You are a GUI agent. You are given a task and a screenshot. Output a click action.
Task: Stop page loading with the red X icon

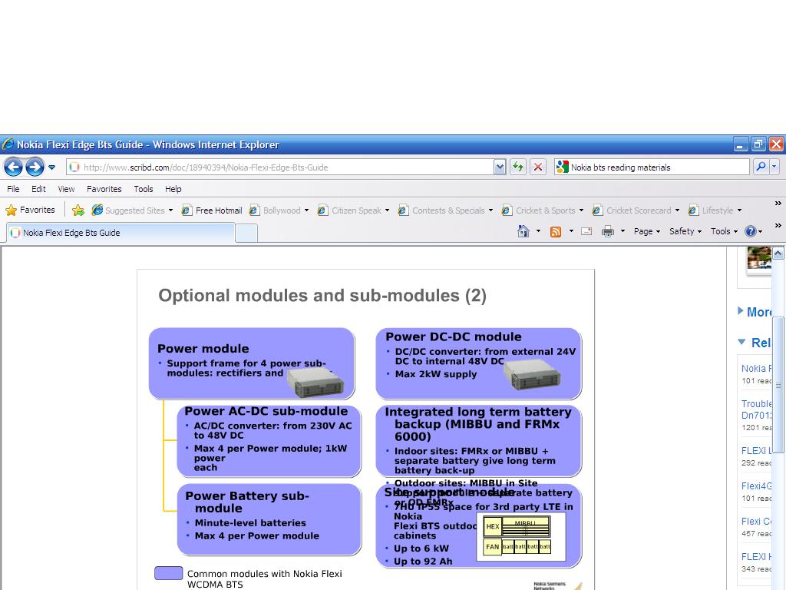coord(538,167)
